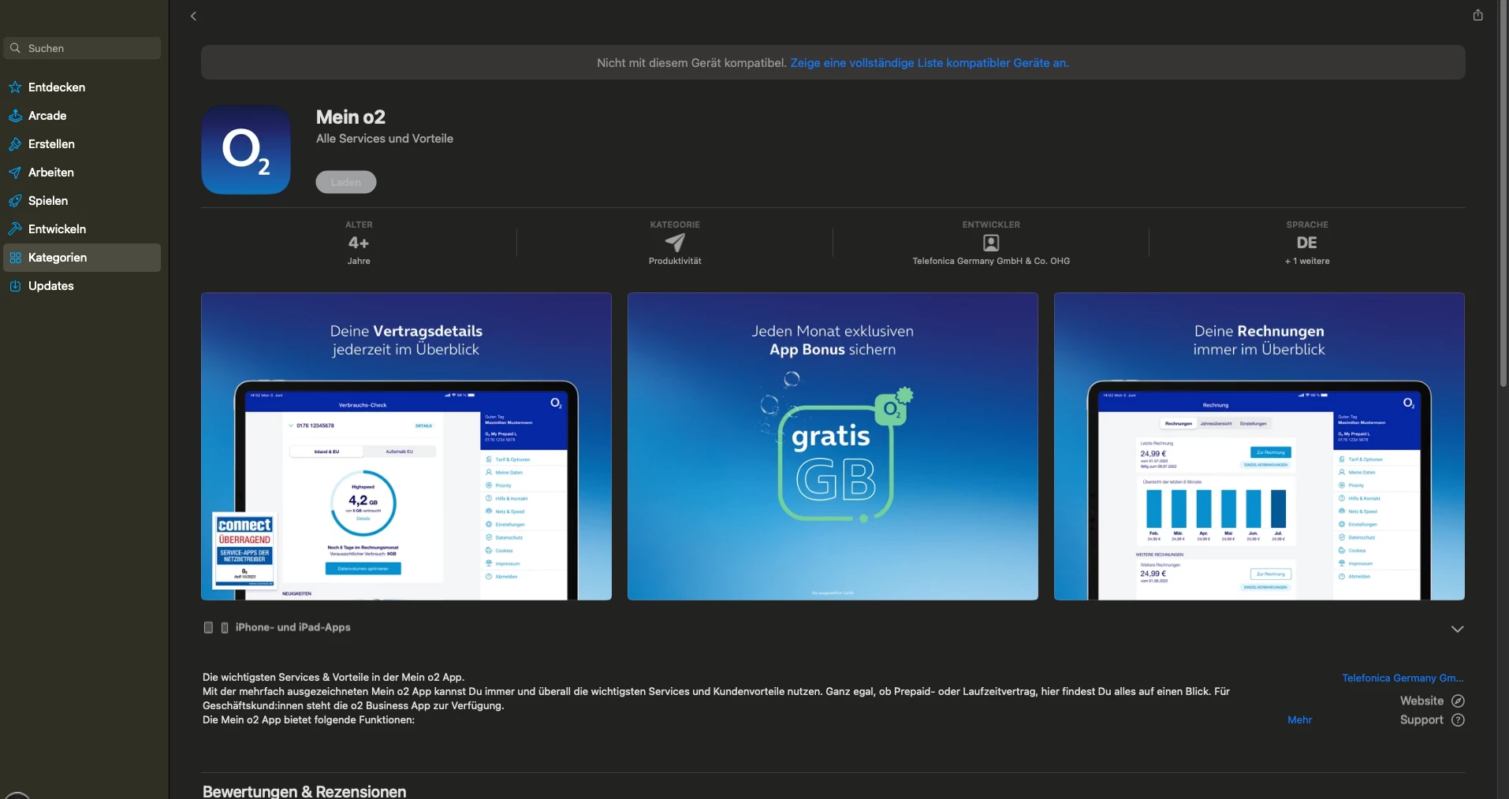Image resolution: width=1509 pixels, height=799 pixels.
Task: Open Arcade in the sidebar
Action: point(82,116)
